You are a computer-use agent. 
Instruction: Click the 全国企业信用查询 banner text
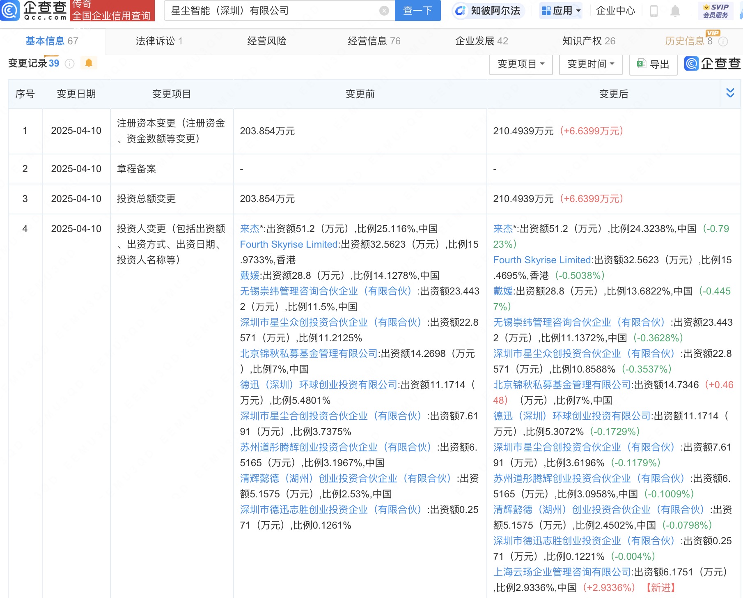[x=112, y=16]
